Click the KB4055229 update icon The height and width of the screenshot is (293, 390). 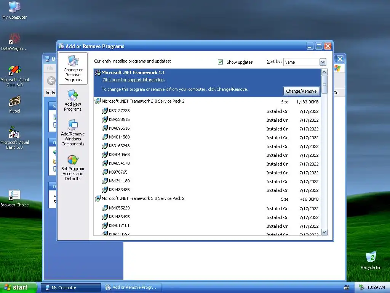[105, 208]
